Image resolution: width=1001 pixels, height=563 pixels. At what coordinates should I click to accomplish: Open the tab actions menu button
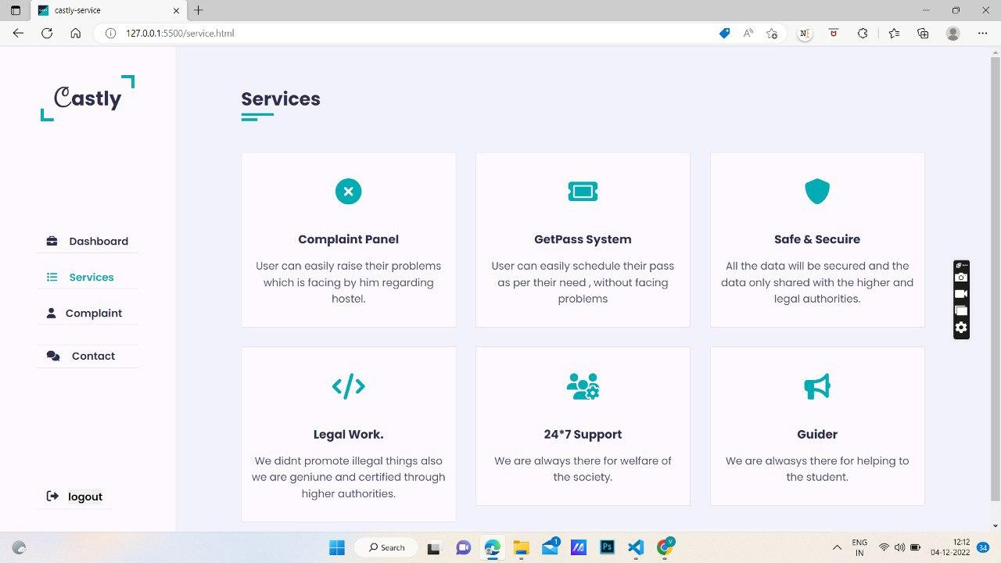click(16, 10)
